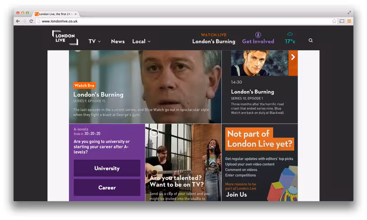Choose the Career button
This screenshot has width=367, height=220.
107,188
